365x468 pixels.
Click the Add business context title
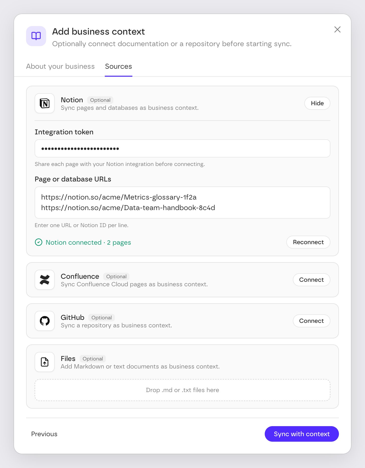point(99,32)
